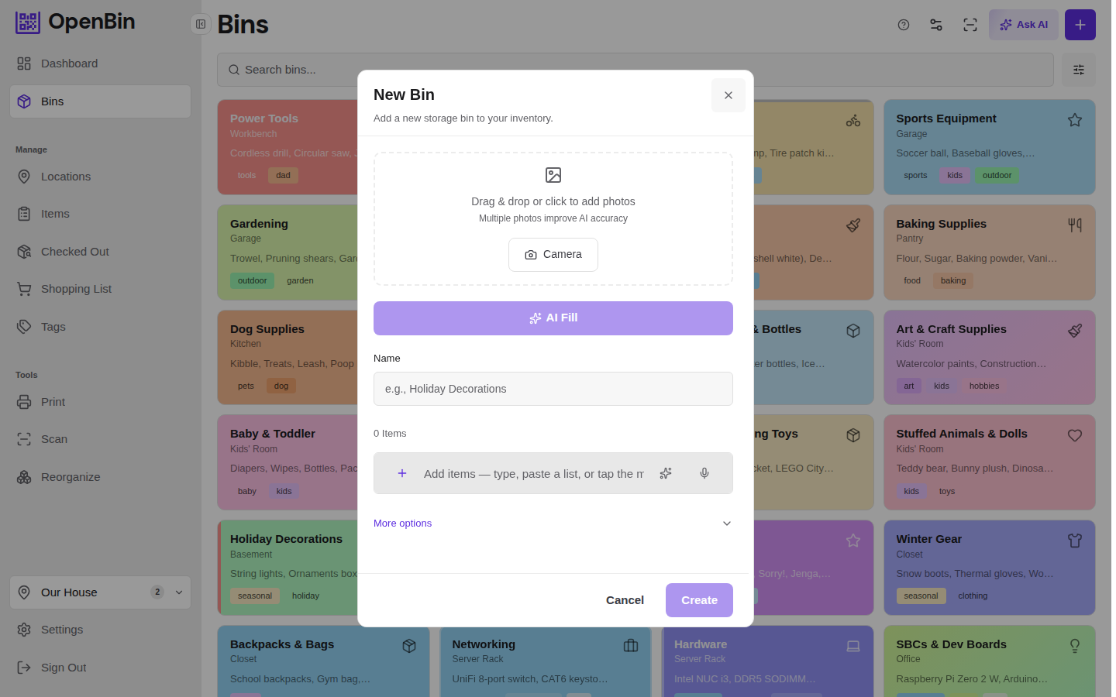Click the toys tag on Stuffed Animals & Dolls
This screenshot has height=697, width=1116.
coord(947,492)
